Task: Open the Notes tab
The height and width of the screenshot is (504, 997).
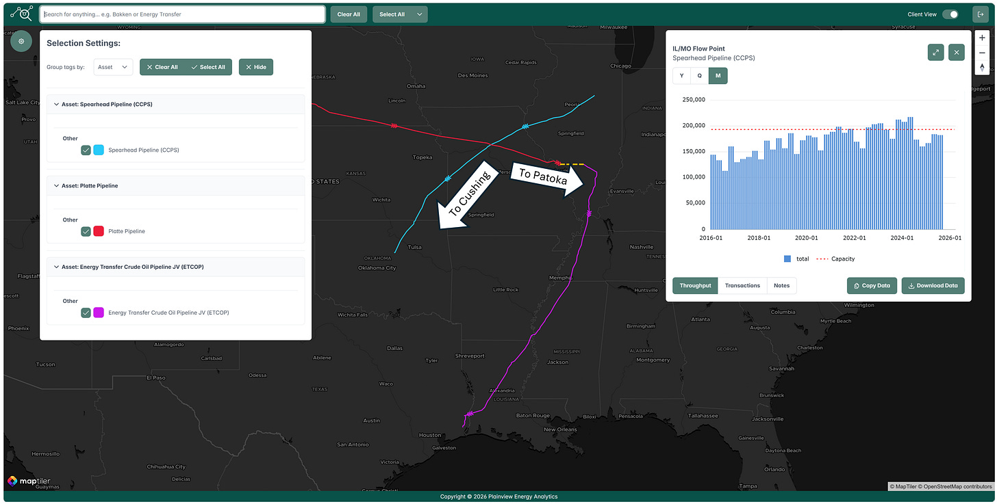Action: tap(781, 285)
